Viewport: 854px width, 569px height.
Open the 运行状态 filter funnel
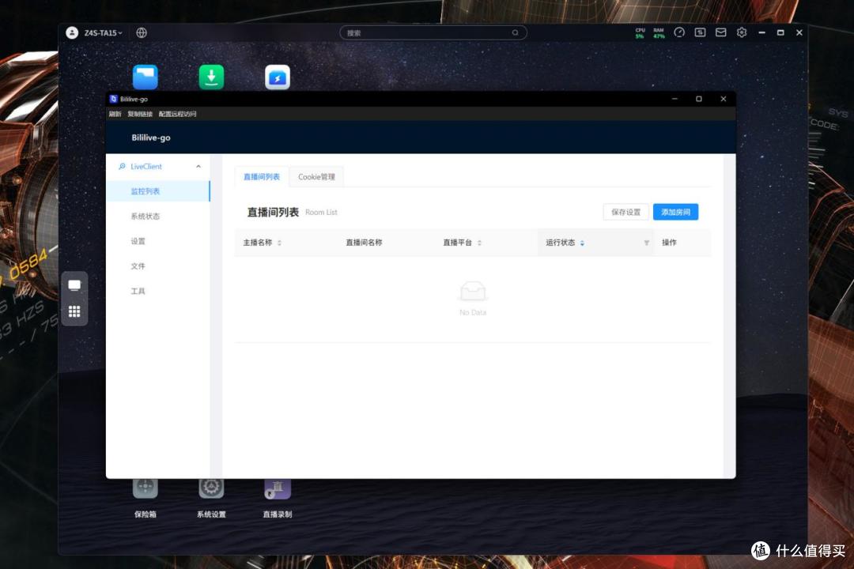pos(647,243)
